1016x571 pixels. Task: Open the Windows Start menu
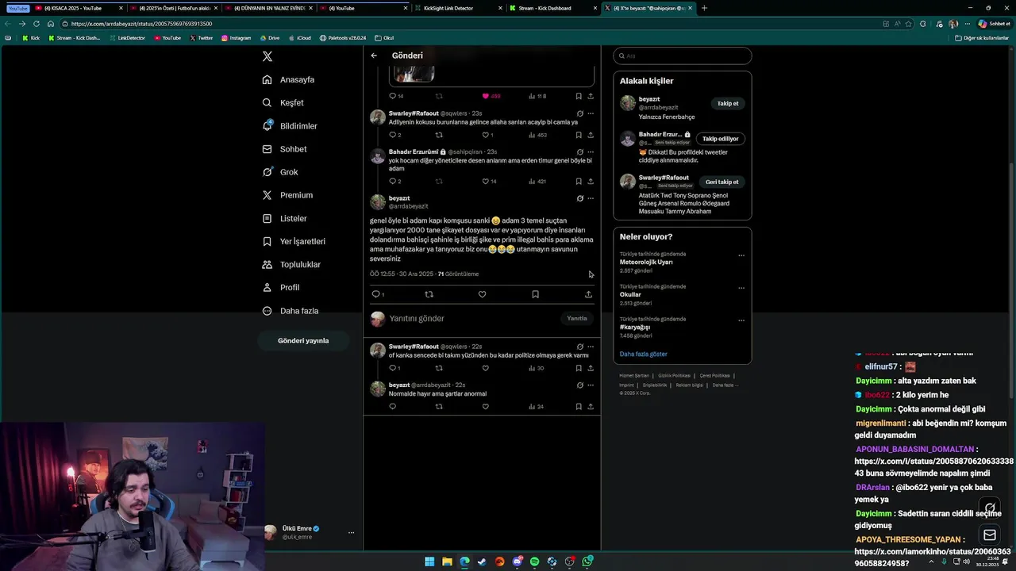[x=429, y=561]
